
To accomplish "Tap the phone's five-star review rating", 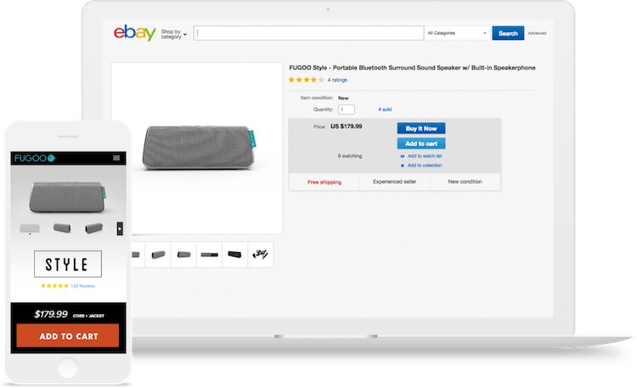I will (x=54, y=286).
